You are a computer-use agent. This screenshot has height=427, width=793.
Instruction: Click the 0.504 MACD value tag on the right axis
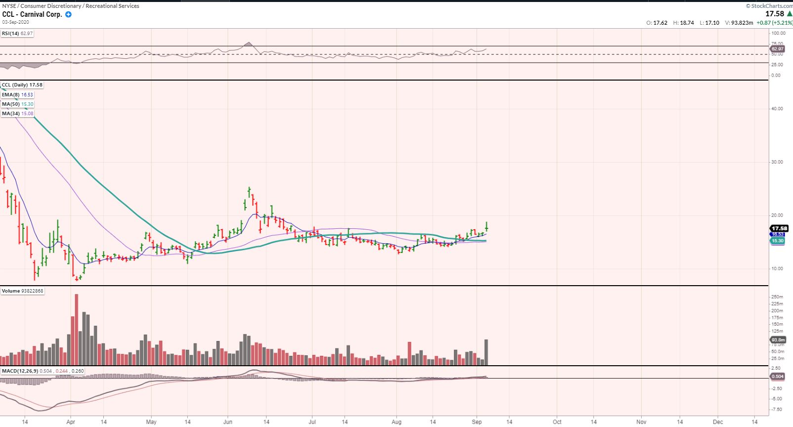778,376
